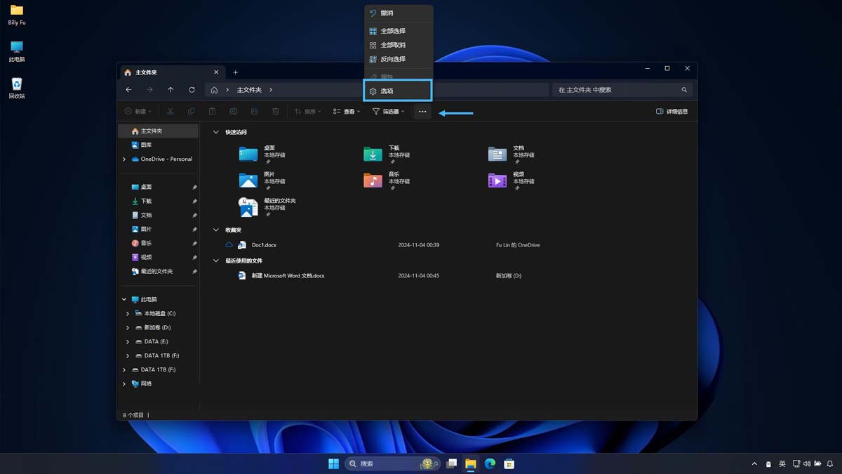Unpin 桌面 from the sidebar pin icon
The image size is (842, 474).
pyautogui.click(x=194, y=187)
